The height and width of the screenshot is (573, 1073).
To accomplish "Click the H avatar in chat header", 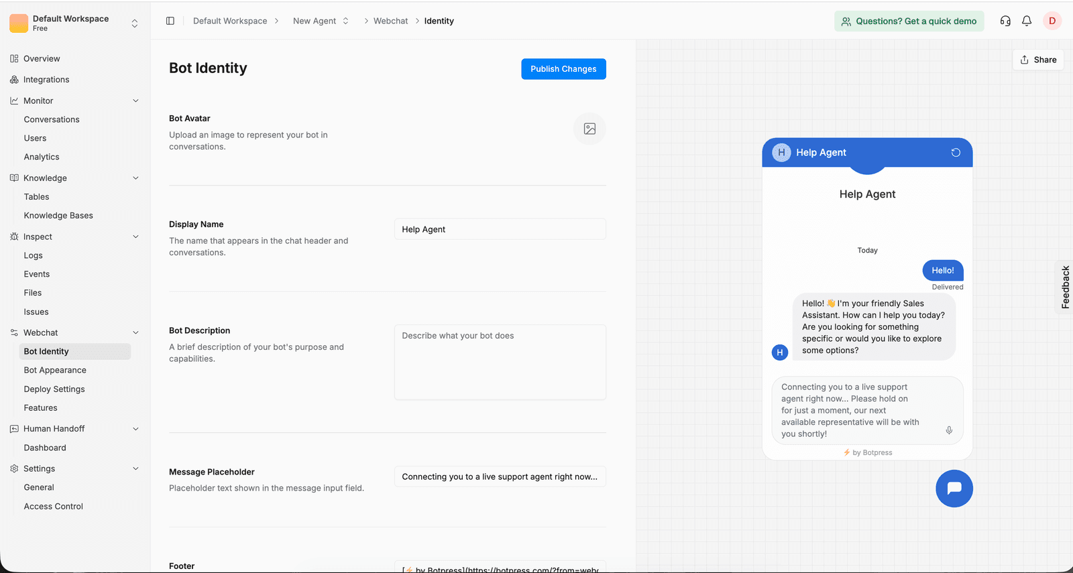I will coord(781,152).
